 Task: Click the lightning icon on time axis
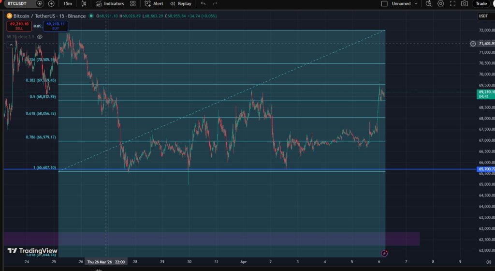(384, 253)
